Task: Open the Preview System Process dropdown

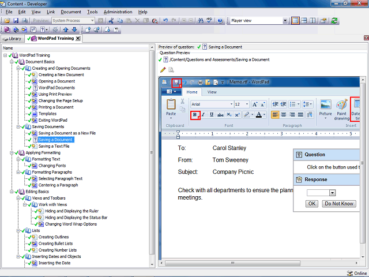Action: click(92, 21)
